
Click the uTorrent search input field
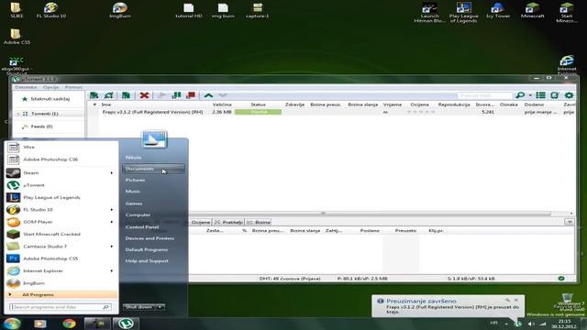[485, 95]
